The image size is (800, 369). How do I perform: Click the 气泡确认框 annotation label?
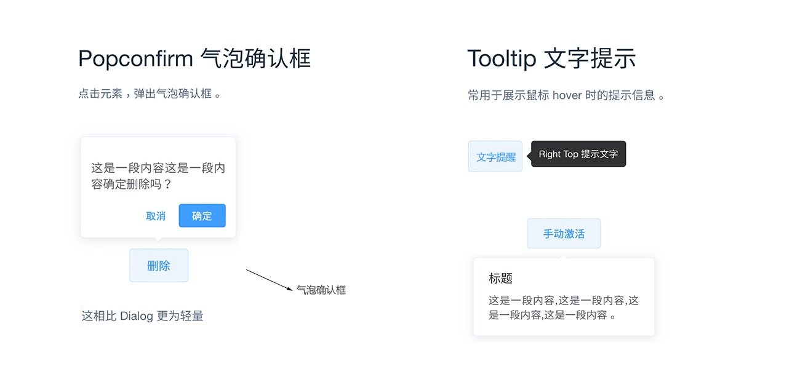[x=321, y=290]
